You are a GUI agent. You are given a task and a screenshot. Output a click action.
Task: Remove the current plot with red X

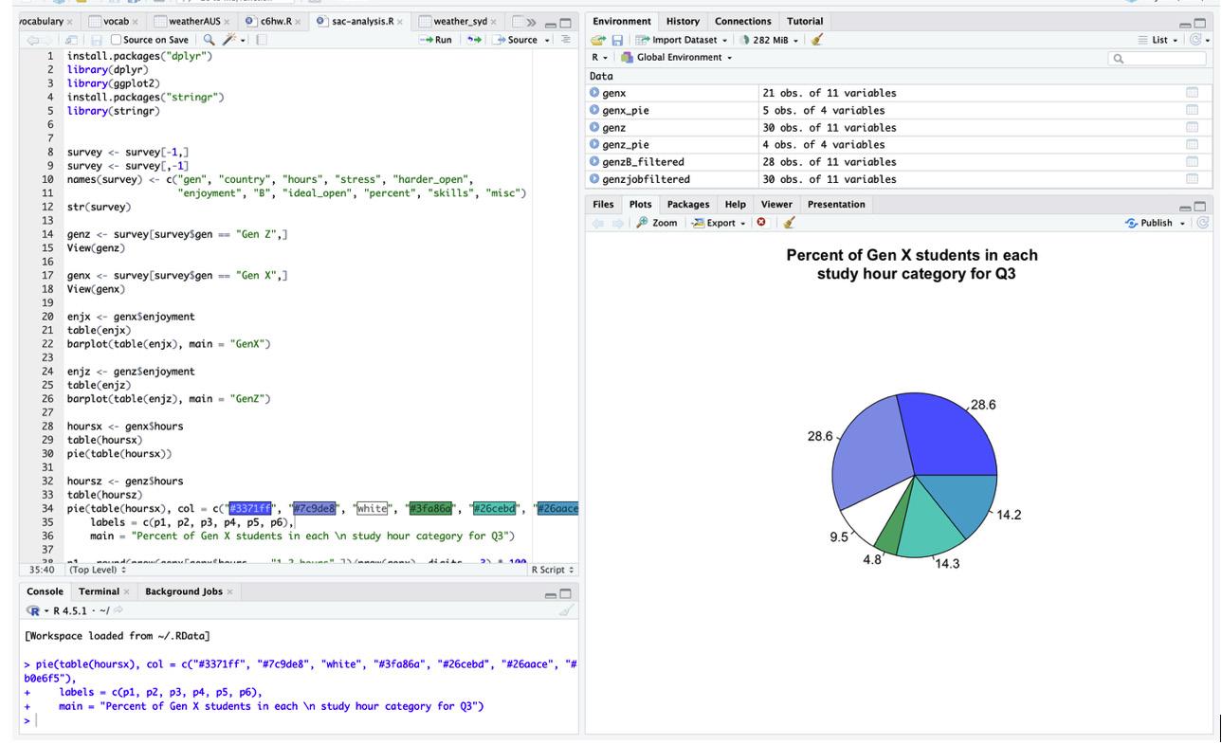click(761, 223)
